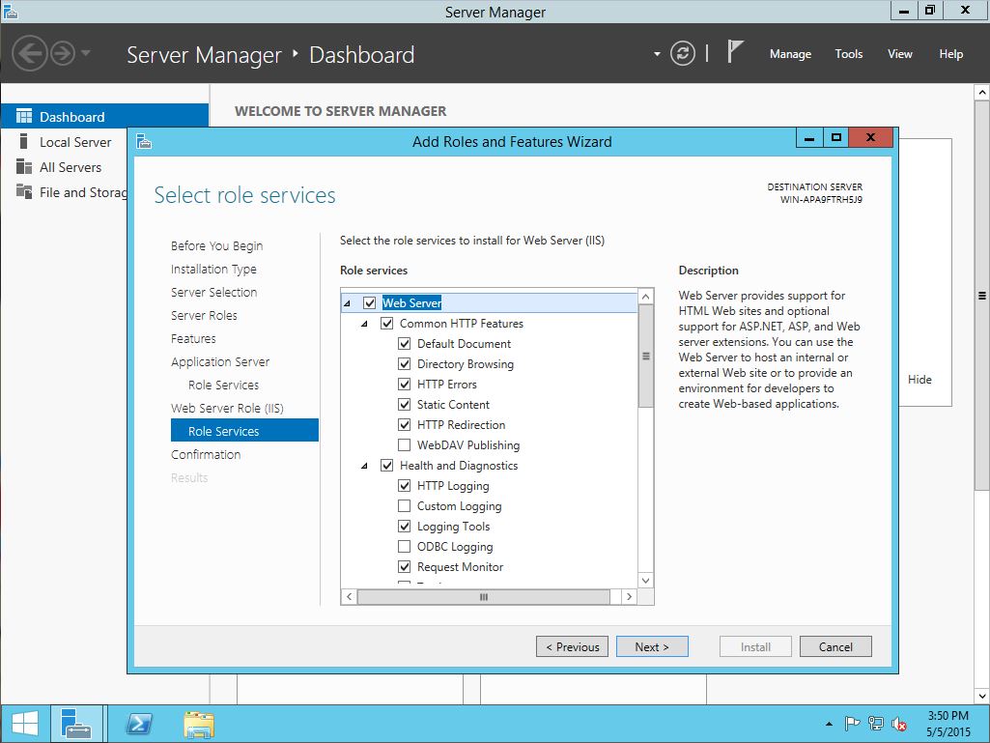Show hidden tray icons arrow

click(829, 724)
